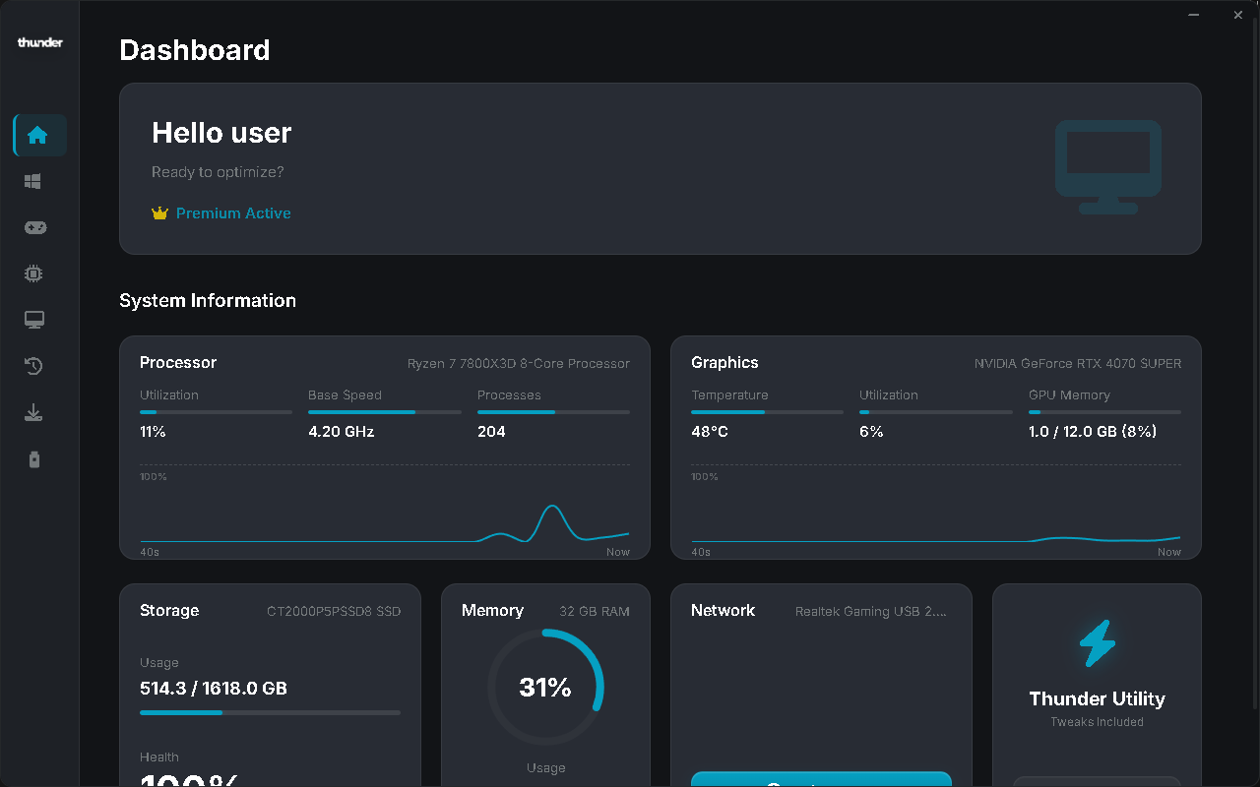This screenshot has height=787, width=1260.
Task: Click the large monitor icon in greeting card
Action: click(1108, 167)
